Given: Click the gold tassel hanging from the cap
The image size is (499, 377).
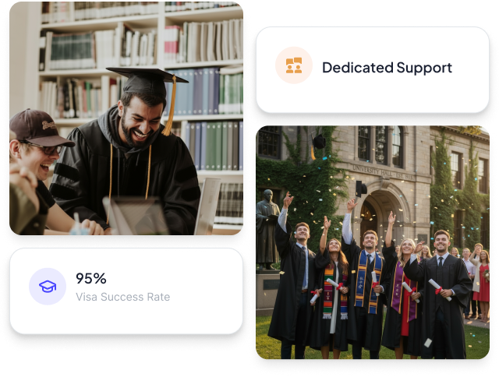Looking at the screenshot, I should point(170,105).
